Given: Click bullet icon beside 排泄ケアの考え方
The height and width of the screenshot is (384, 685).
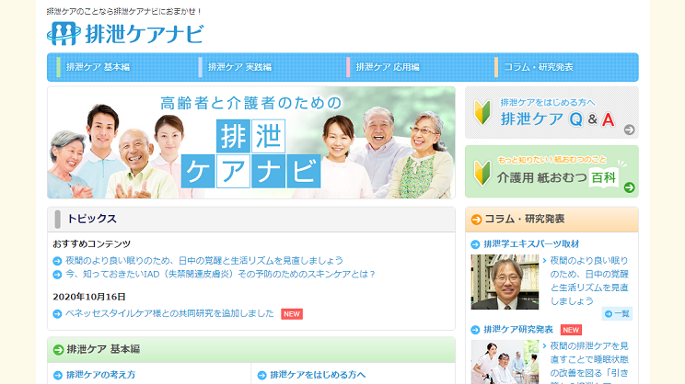Looking at the screenshot, I should coord(58,376).
